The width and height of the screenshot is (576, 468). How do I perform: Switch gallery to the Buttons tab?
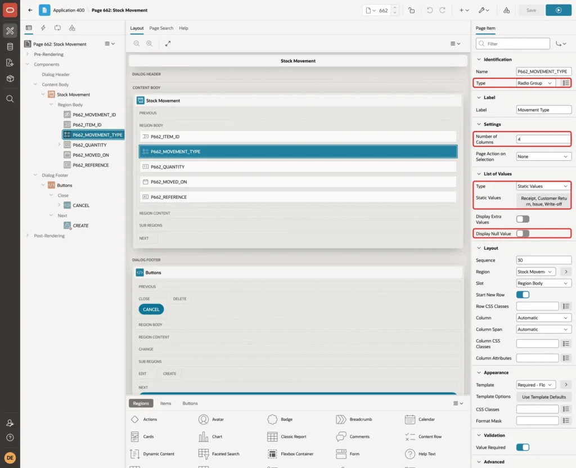[190, 403]
